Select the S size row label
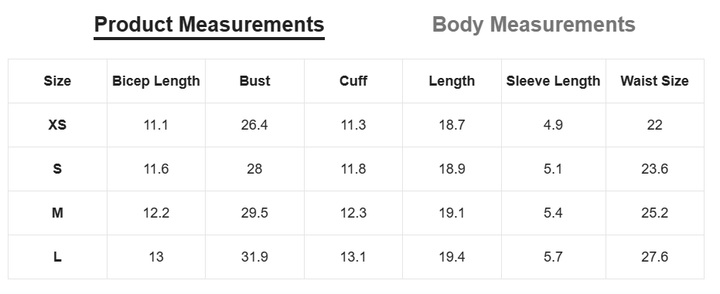The height and width of the screenshot is (294, 720). pos(57,169)
